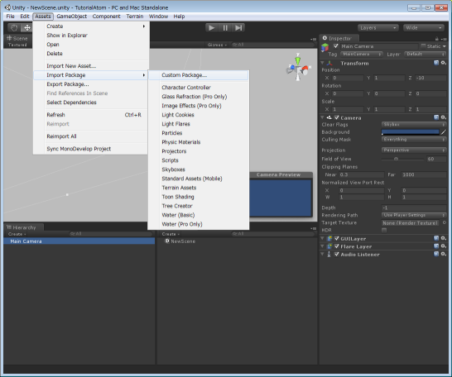Viewport: 452px width, 377px height.
Task: Click the Main Camera object cube icon
Action: click(x=325, y=47)
